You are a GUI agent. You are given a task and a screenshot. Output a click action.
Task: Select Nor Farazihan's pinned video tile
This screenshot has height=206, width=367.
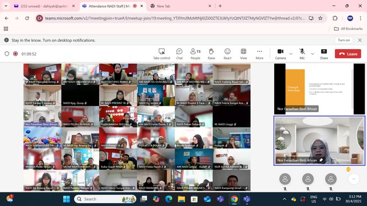coord(319,141)
